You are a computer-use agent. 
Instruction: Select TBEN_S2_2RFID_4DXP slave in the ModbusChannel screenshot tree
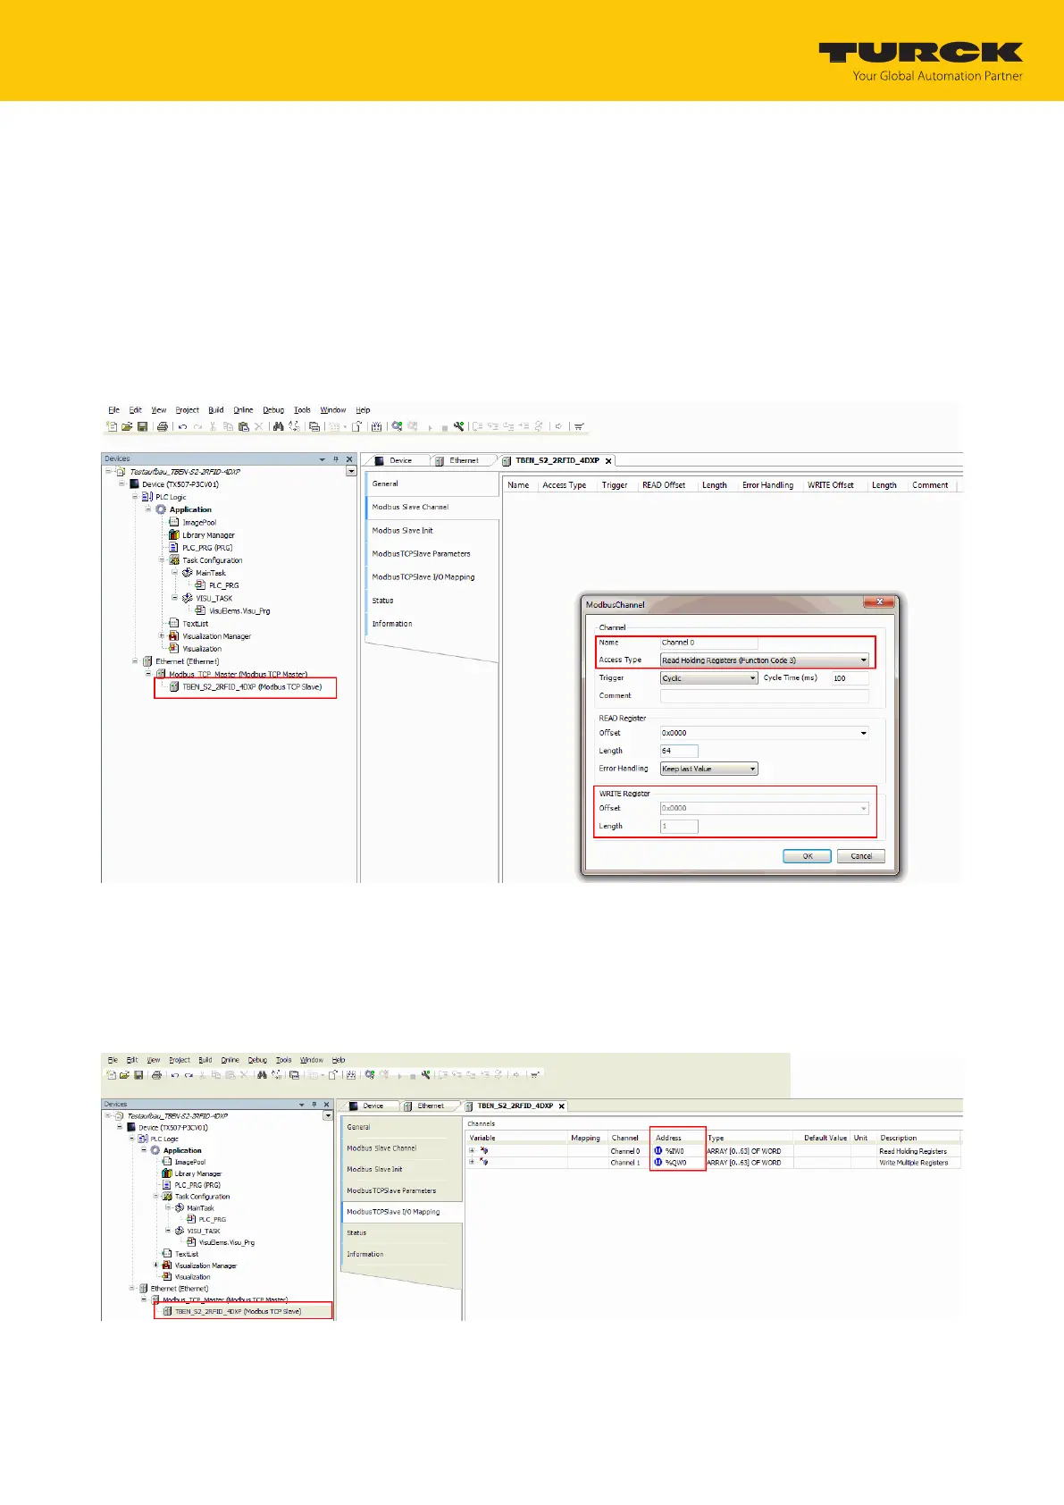click(252, 687)
